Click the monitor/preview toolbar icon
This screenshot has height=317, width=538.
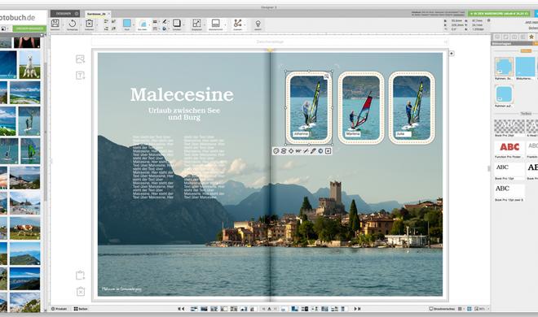point(215,24)
